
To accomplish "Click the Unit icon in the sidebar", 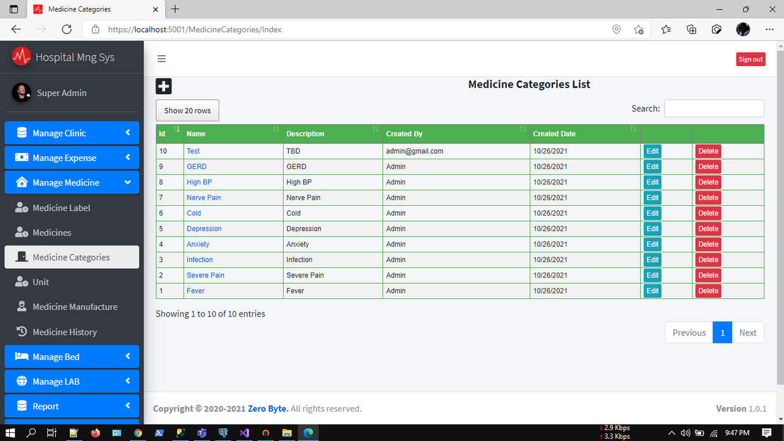I will [x=21, y=282].
